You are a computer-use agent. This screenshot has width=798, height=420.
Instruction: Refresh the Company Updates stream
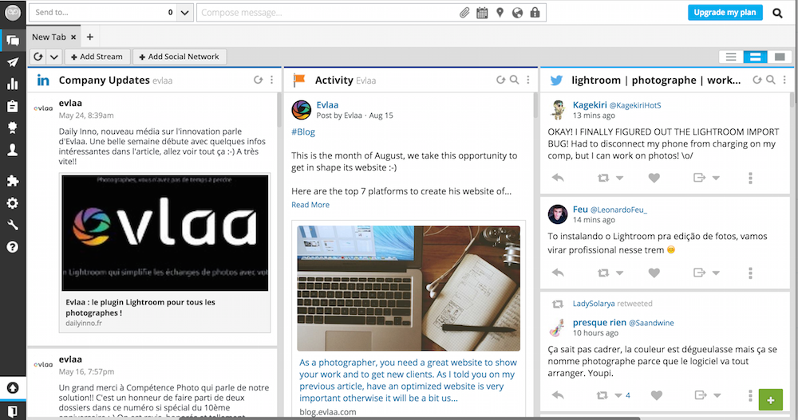pyautogui.click(x=258, y=80)
